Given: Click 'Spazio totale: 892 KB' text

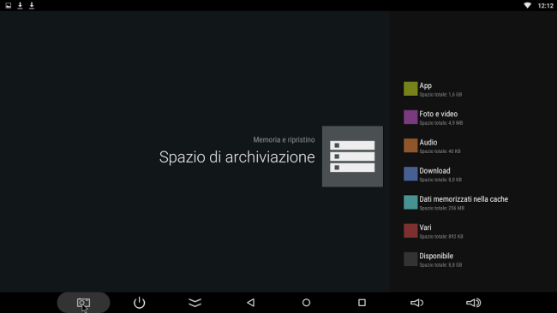Looking at the screenshot, I should 441,236.
